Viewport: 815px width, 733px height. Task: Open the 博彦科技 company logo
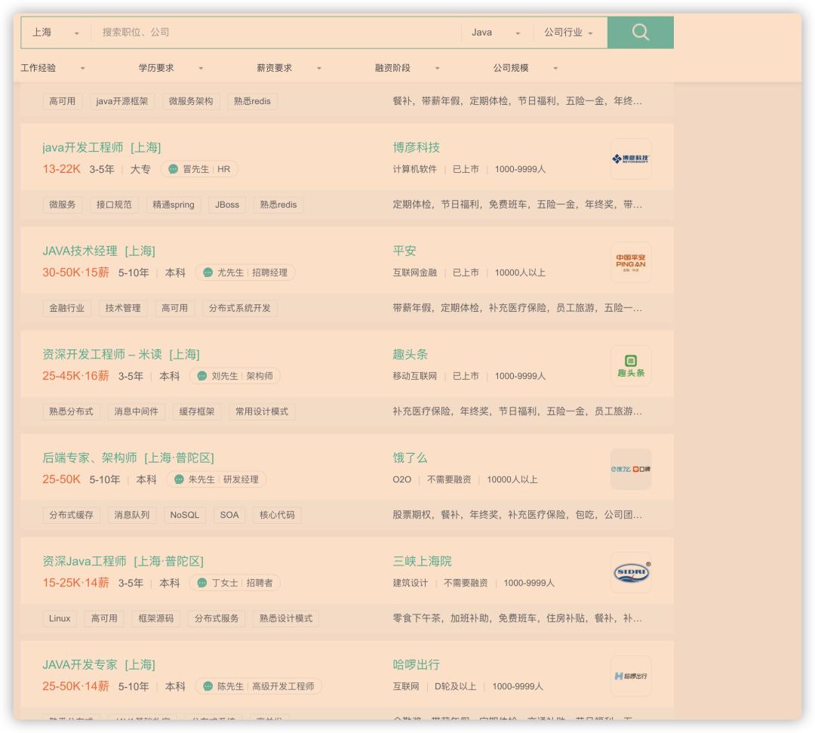click(x=630, y=159)
